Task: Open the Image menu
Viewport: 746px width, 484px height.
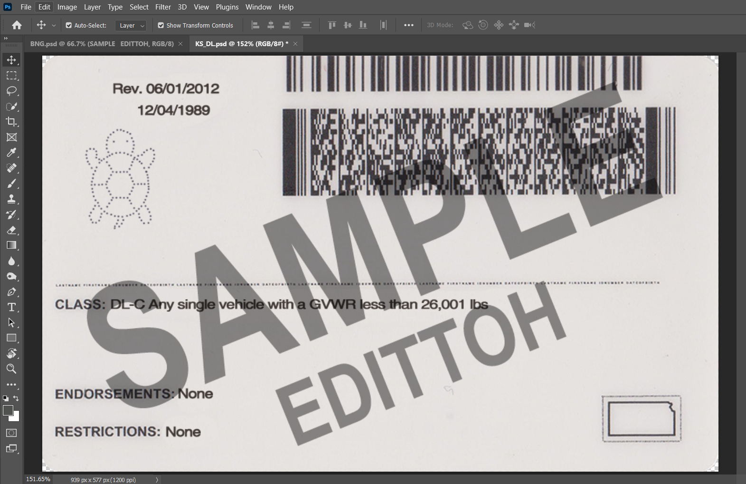Action: (x=67, y=7)
